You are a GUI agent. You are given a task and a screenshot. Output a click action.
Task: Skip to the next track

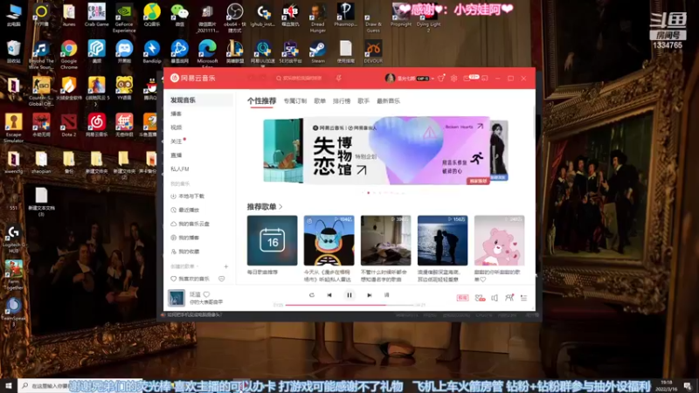(369, 295)
